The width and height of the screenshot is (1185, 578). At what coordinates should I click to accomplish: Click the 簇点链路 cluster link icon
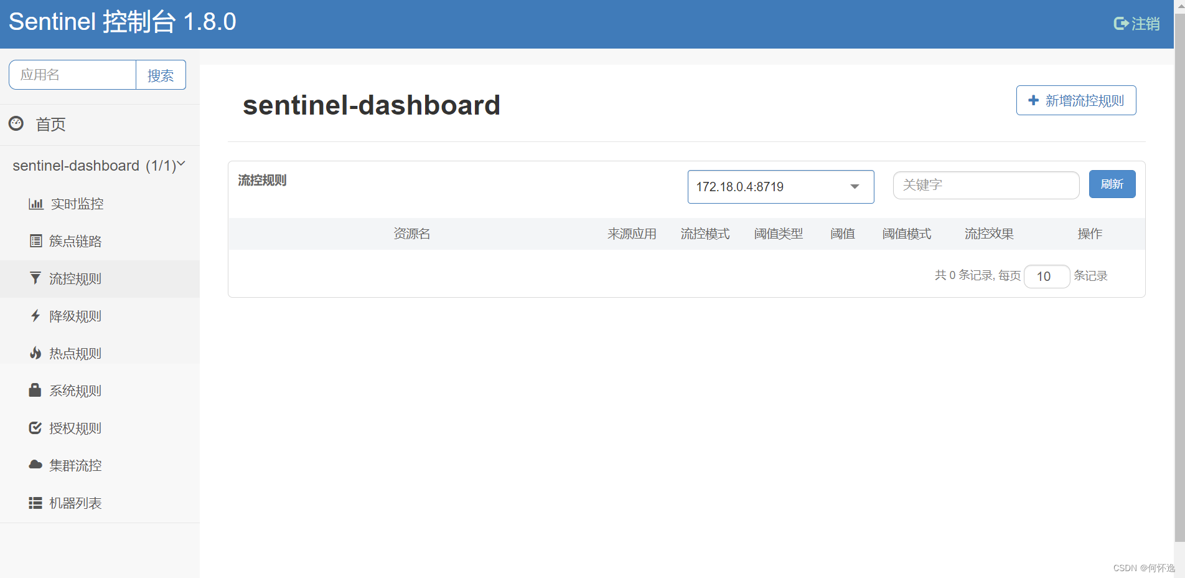point(35,240)
